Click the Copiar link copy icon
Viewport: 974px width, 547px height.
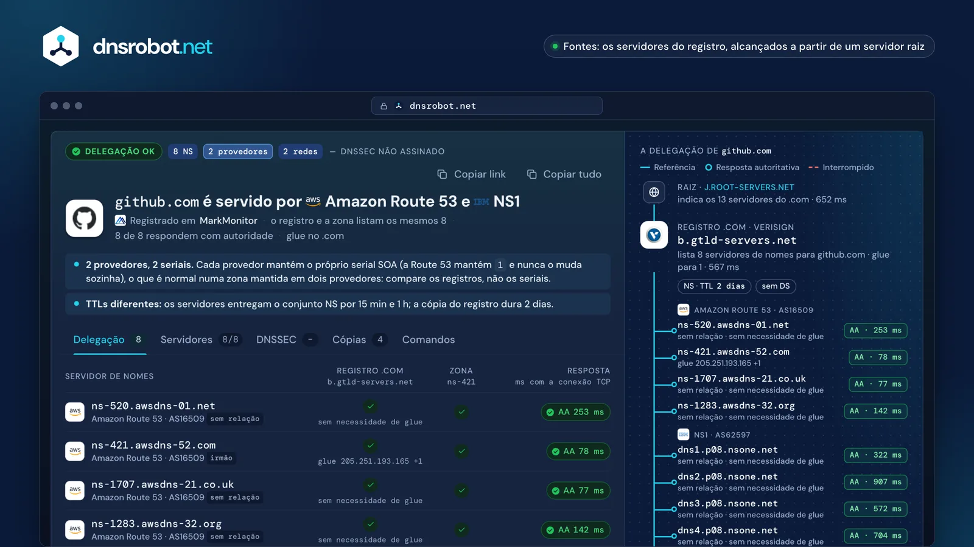[x=442, y=174]
